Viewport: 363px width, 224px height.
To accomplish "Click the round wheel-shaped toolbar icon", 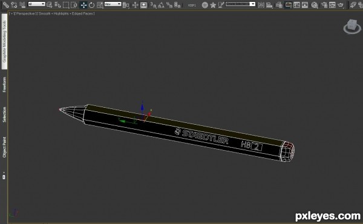I will [x=204, y=5].
